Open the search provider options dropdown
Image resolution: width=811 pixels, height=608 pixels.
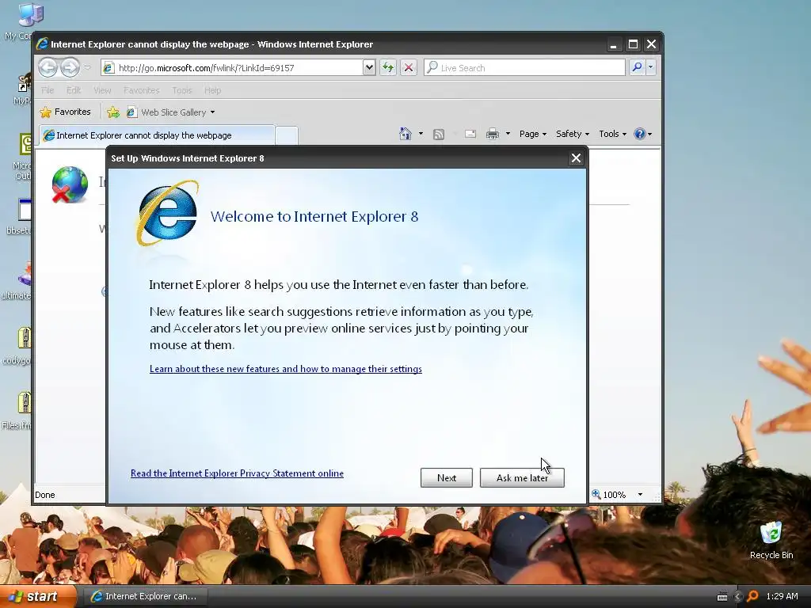click(x=651, y=67)
